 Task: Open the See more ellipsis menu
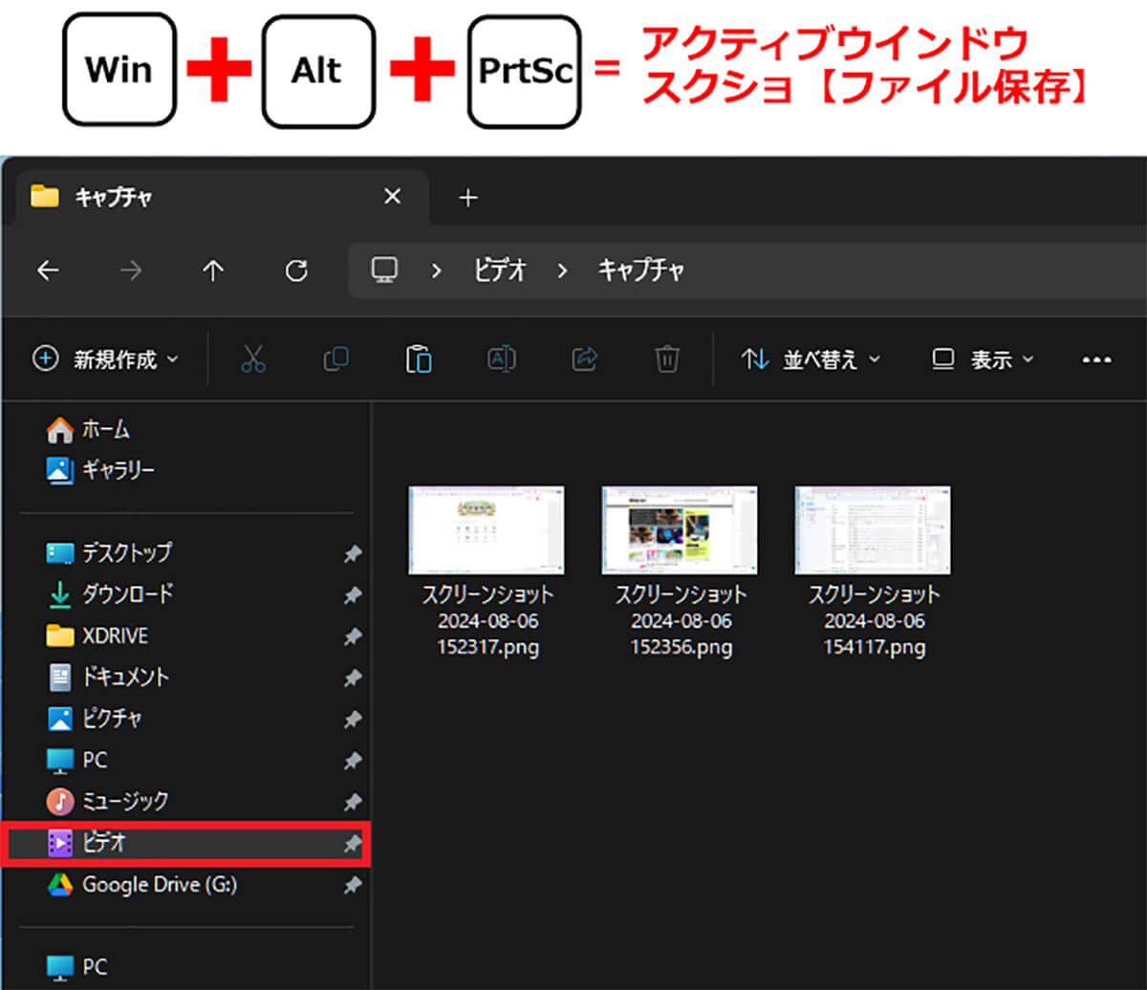click(x=1096, y=360)
